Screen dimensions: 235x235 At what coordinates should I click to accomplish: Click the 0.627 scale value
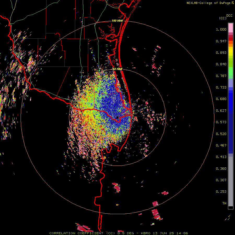221,111
